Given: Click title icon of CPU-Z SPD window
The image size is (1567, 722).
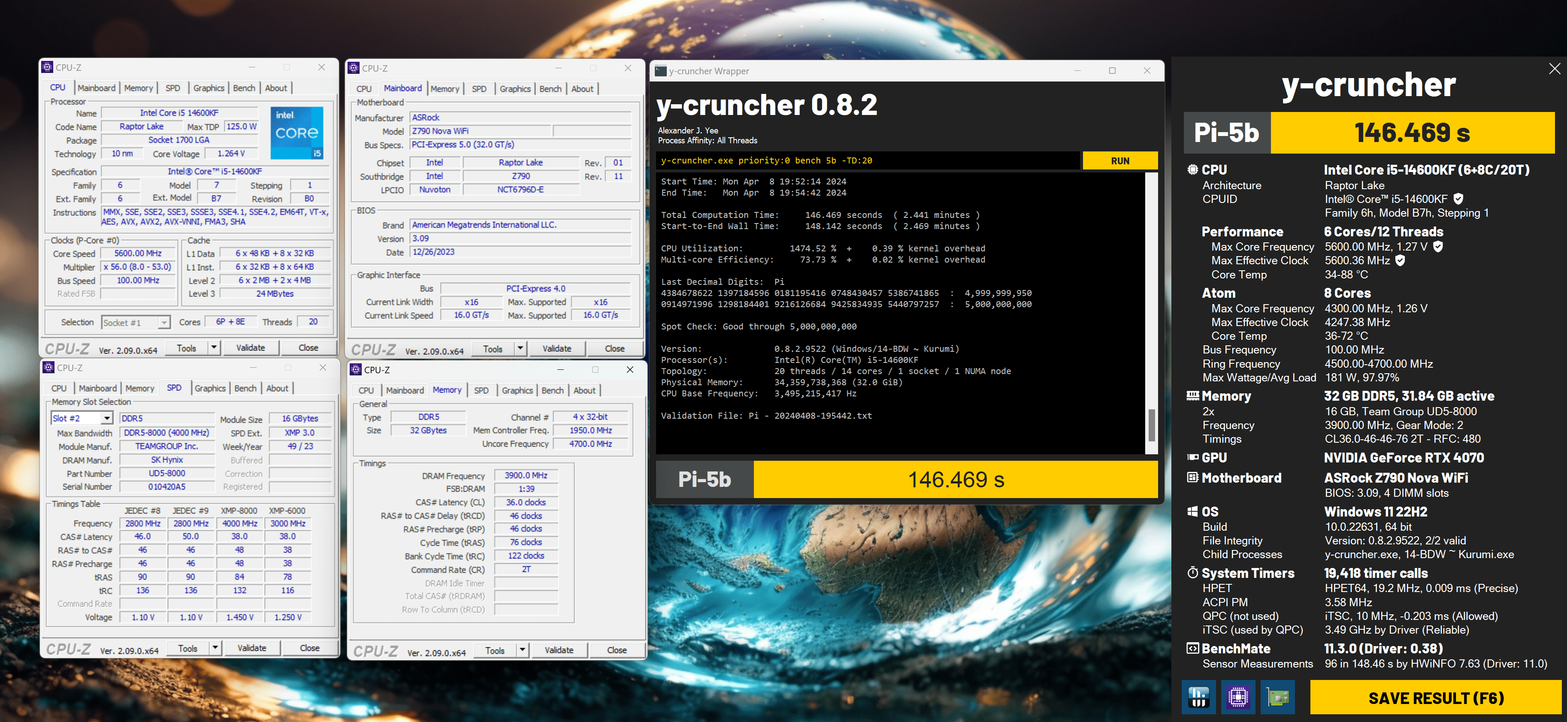Looking at the screenshot, I should point(48,367).
